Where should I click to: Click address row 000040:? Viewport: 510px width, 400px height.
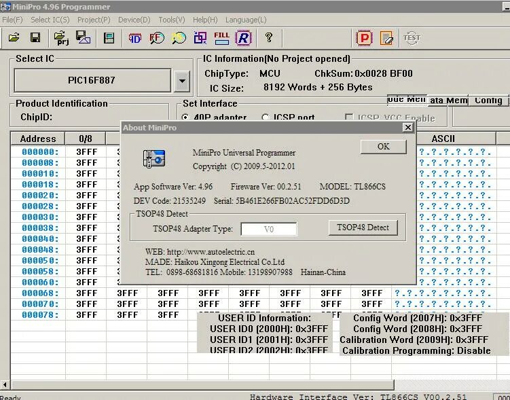point(40,238)
